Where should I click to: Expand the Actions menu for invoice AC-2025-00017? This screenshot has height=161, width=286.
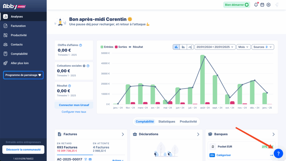coord(118,160)
